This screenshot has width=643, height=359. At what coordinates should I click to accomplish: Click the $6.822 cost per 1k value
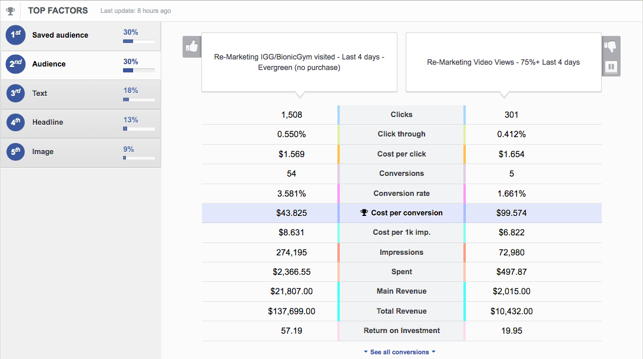pyautogui.click(x=511, y=233)
